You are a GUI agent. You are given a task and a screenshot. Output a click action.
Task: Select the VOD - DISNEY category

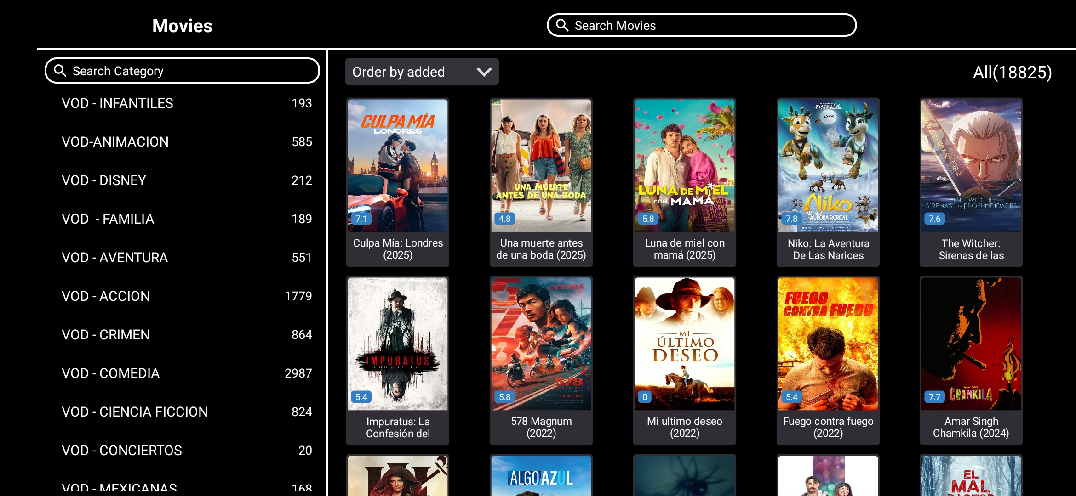(104, 180)
